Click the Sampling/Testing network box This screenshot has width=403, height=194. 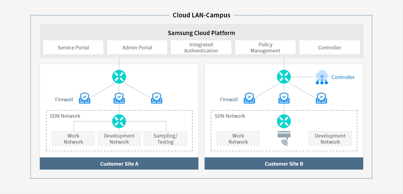coord(165,139)
